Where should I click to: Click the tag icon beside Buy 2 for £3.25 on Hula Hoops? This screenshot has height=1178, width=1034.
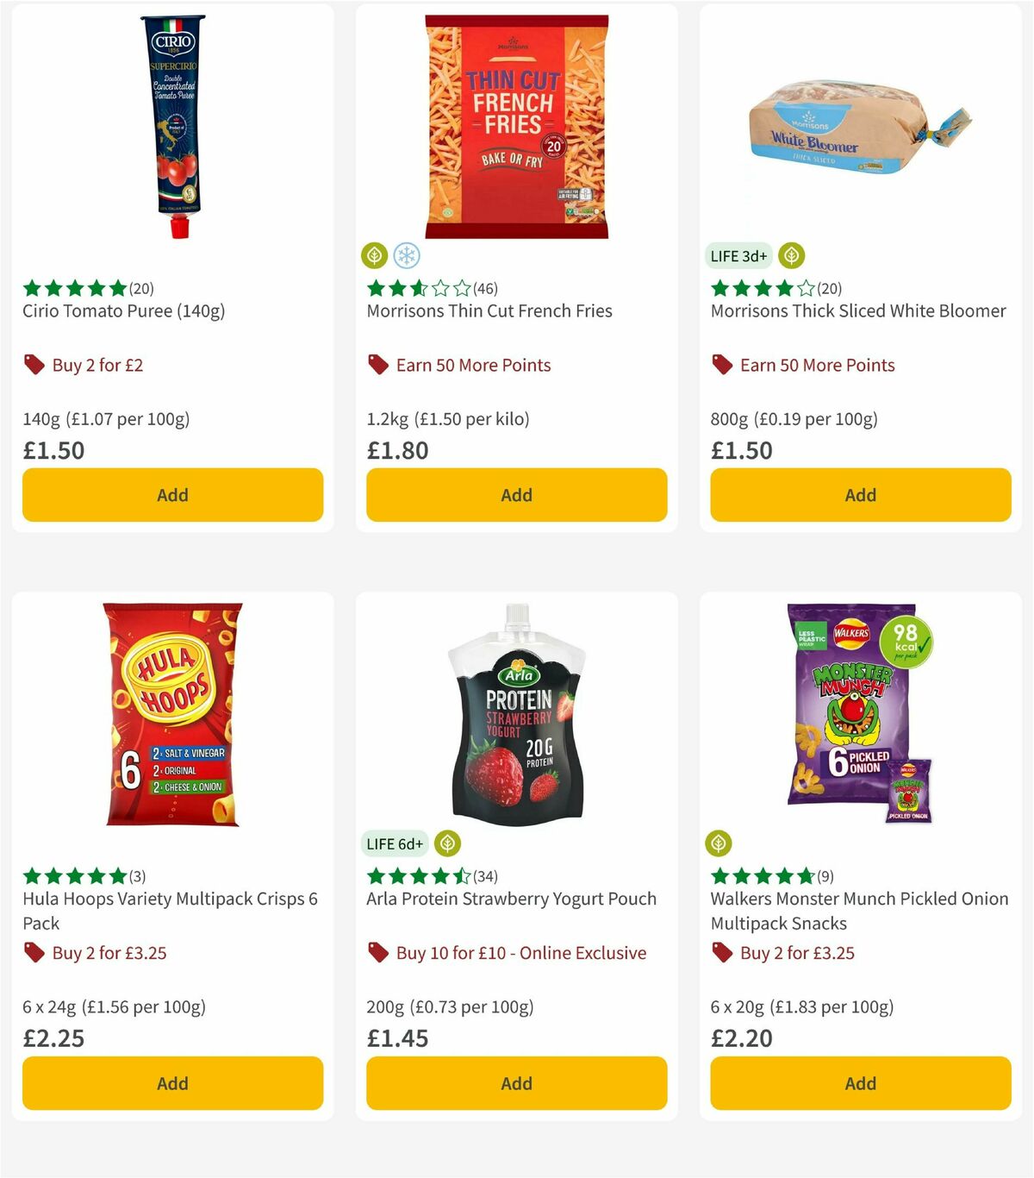pos(34,953)
